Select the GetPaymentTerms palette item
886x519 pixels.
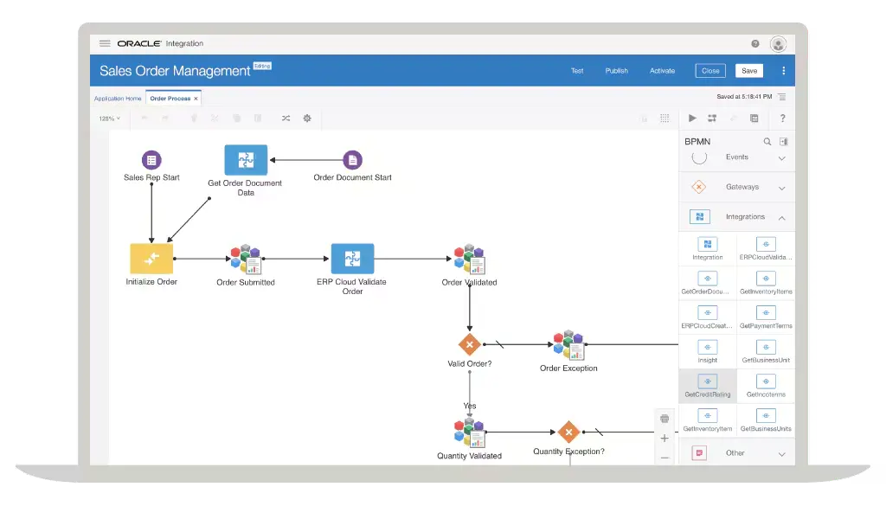[x=766, y=317]
